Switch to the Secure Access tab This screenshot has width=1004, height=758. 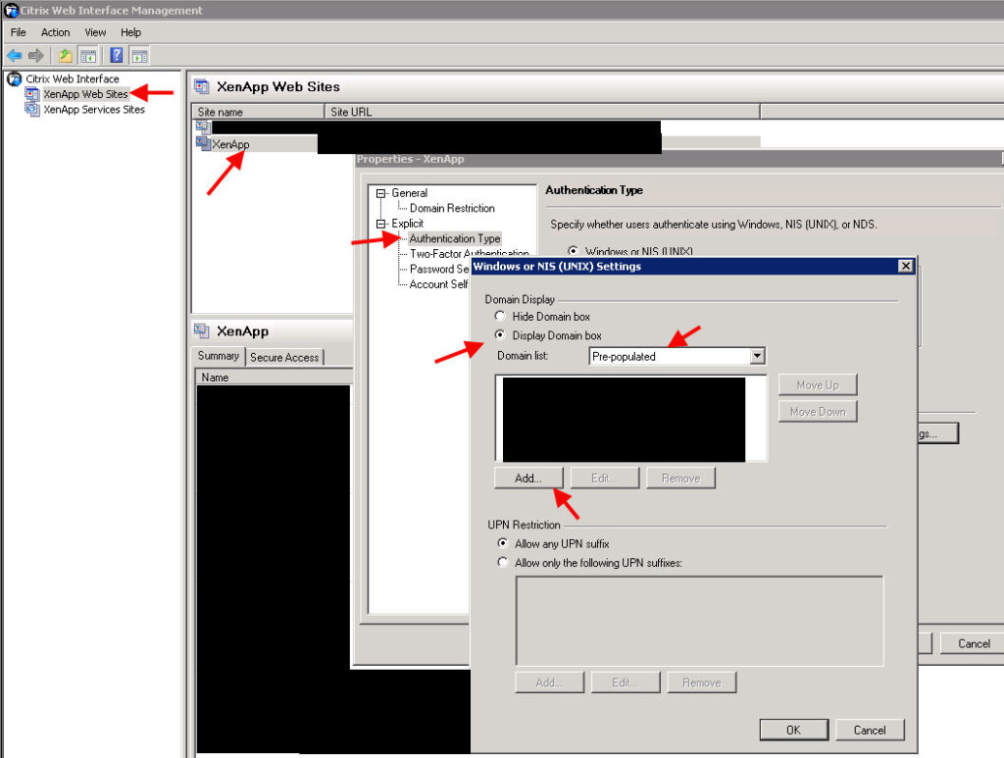[283, 357]
